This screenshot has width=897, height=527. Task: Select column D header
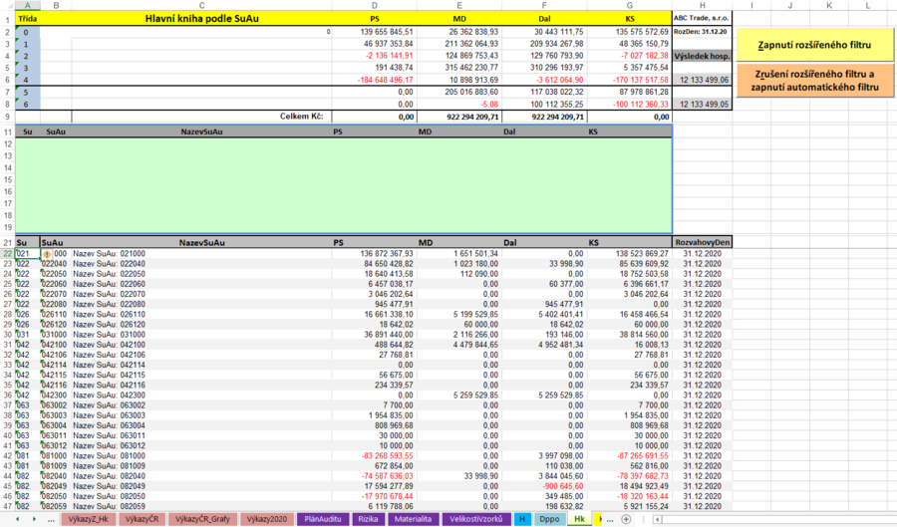point(375,6)
